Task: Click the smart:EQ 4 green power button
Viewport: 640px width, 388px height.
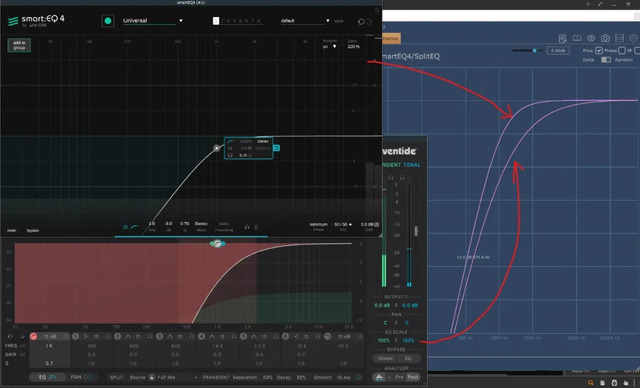Action: click(108, 21)
